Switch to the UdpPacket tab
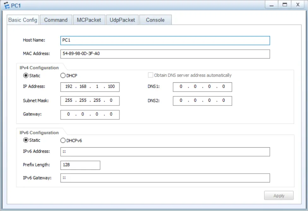308x211 pixels. click(122, 20)
